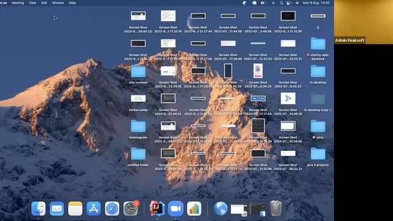Open Finder from the Dock
This screenshot has height=221, width=393.
(x=38, y=209)
